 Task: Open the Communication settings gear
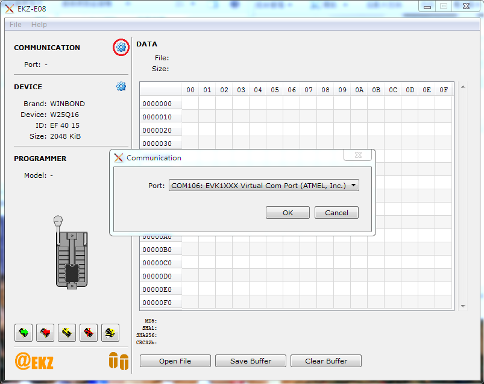click(121, 47)
